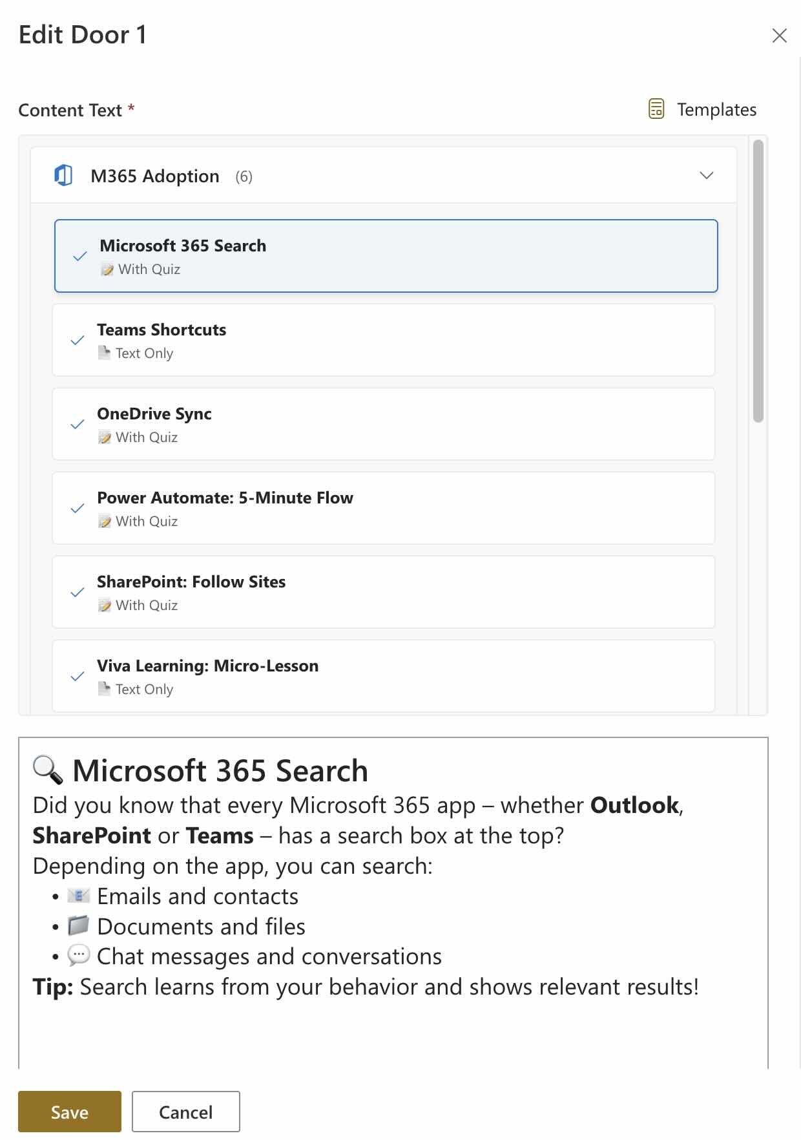Click quiz notepad icon under Microsoft 365 Search
Screen dimensions: 801x1140
point(107,269)
